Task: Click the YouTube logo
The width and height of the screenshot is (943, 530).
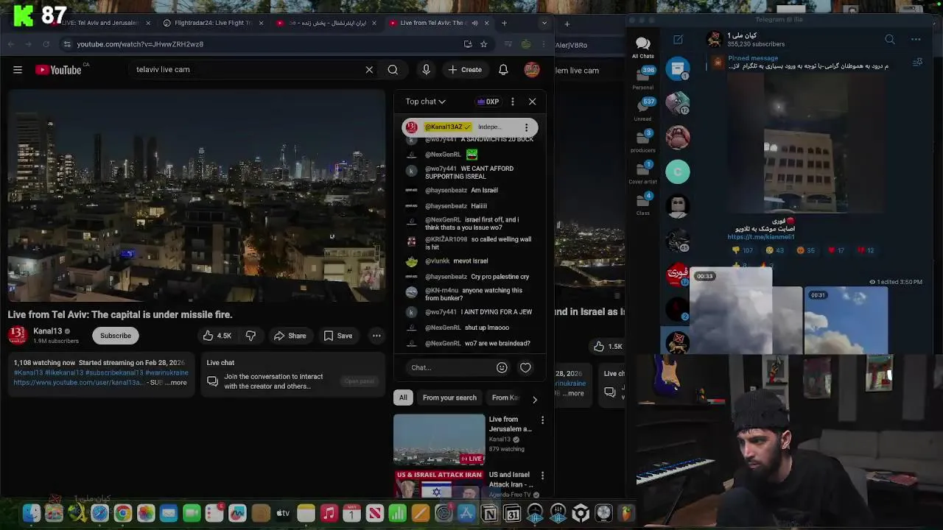Action: click(x=58, y=70)
